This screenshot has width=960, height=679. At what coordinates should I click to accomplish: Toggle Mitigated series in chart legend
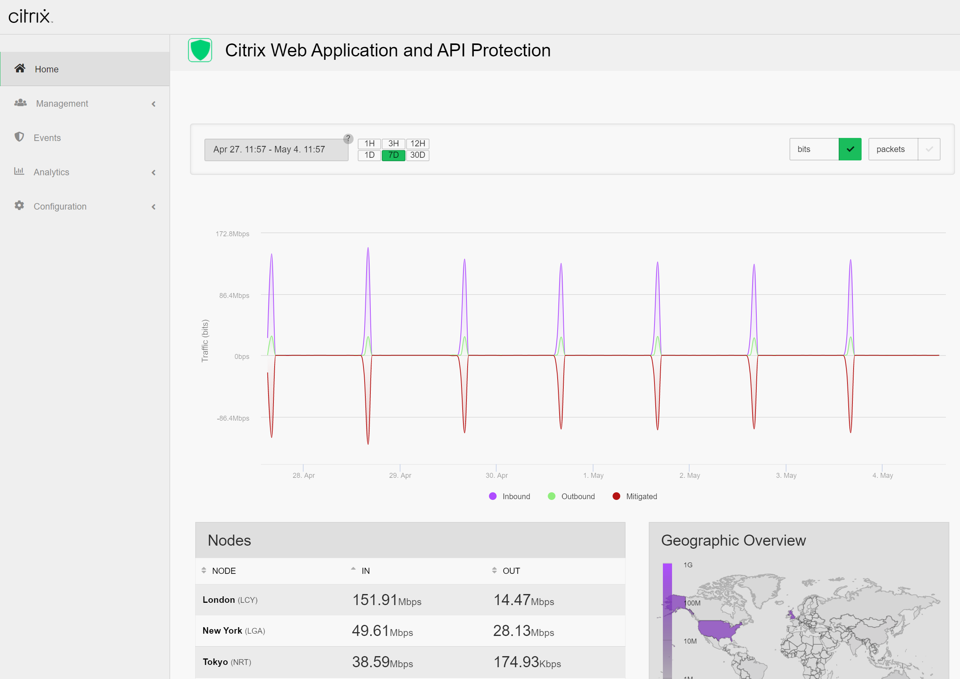(x=641, y=496)
